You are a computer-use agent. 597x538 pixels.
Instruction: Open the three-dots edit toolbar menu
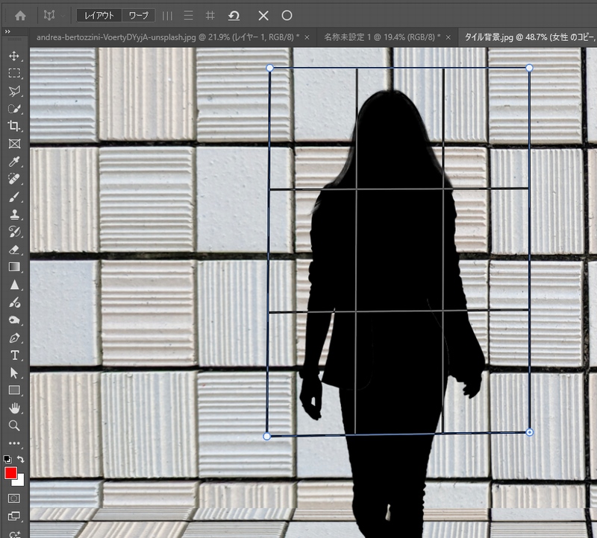pos(14,443)
